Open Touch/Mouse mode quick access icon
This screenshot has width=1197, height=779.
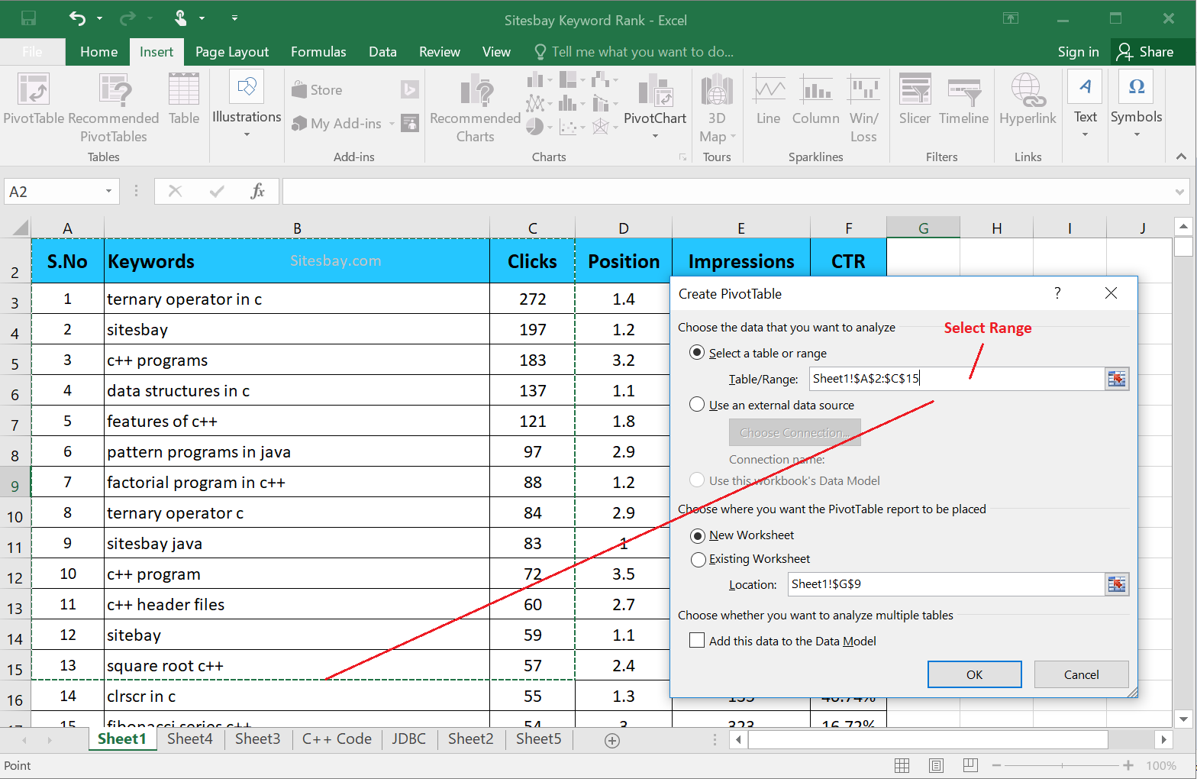(181, 18)
